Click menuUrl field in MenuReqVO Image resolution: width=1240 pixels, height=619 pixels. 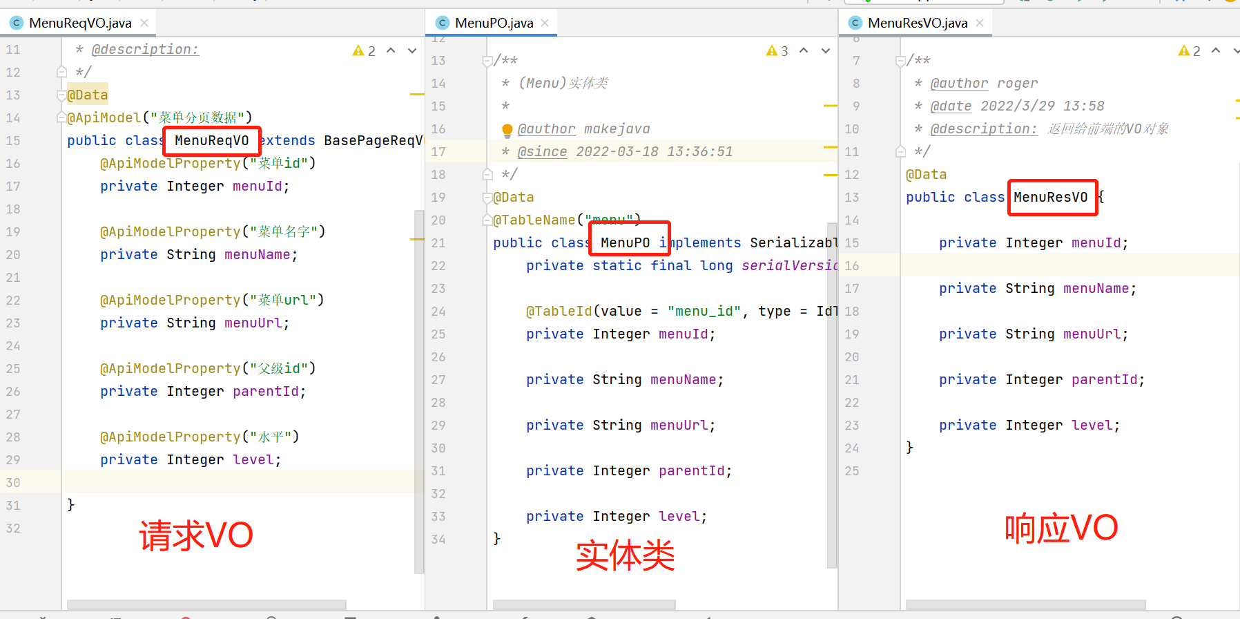253,323
